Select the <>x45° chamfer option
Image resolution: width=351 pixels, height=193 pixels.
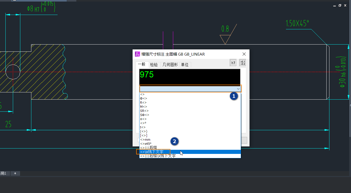[x=190, y=144]
